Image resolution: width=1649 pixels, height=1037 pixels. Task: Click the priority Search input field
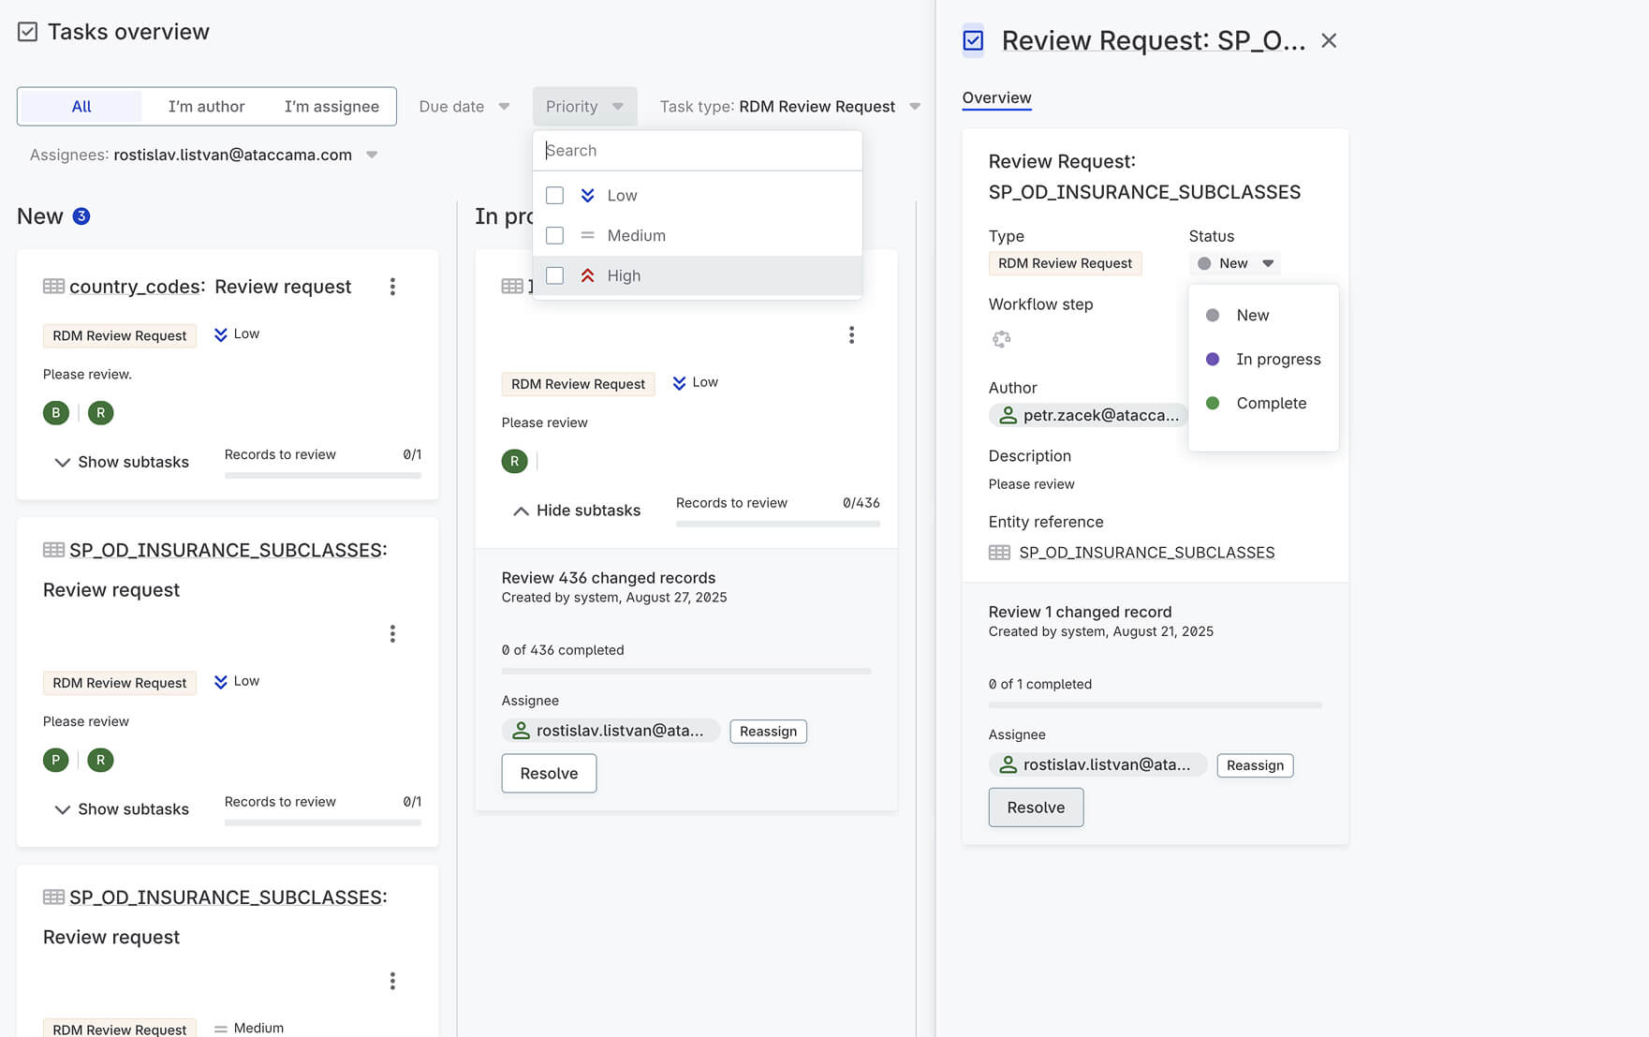click(697, 151)
